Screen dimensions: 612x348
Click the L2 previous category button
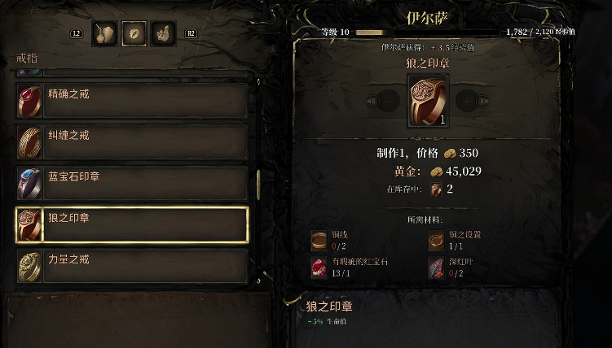(x=77, y=34)
